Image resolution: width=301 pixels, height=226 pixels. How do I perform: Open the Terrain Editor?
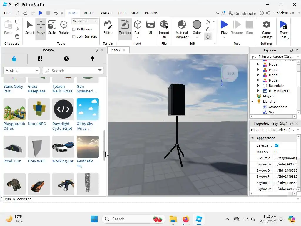pyautogui.click(x=108, y=28)
